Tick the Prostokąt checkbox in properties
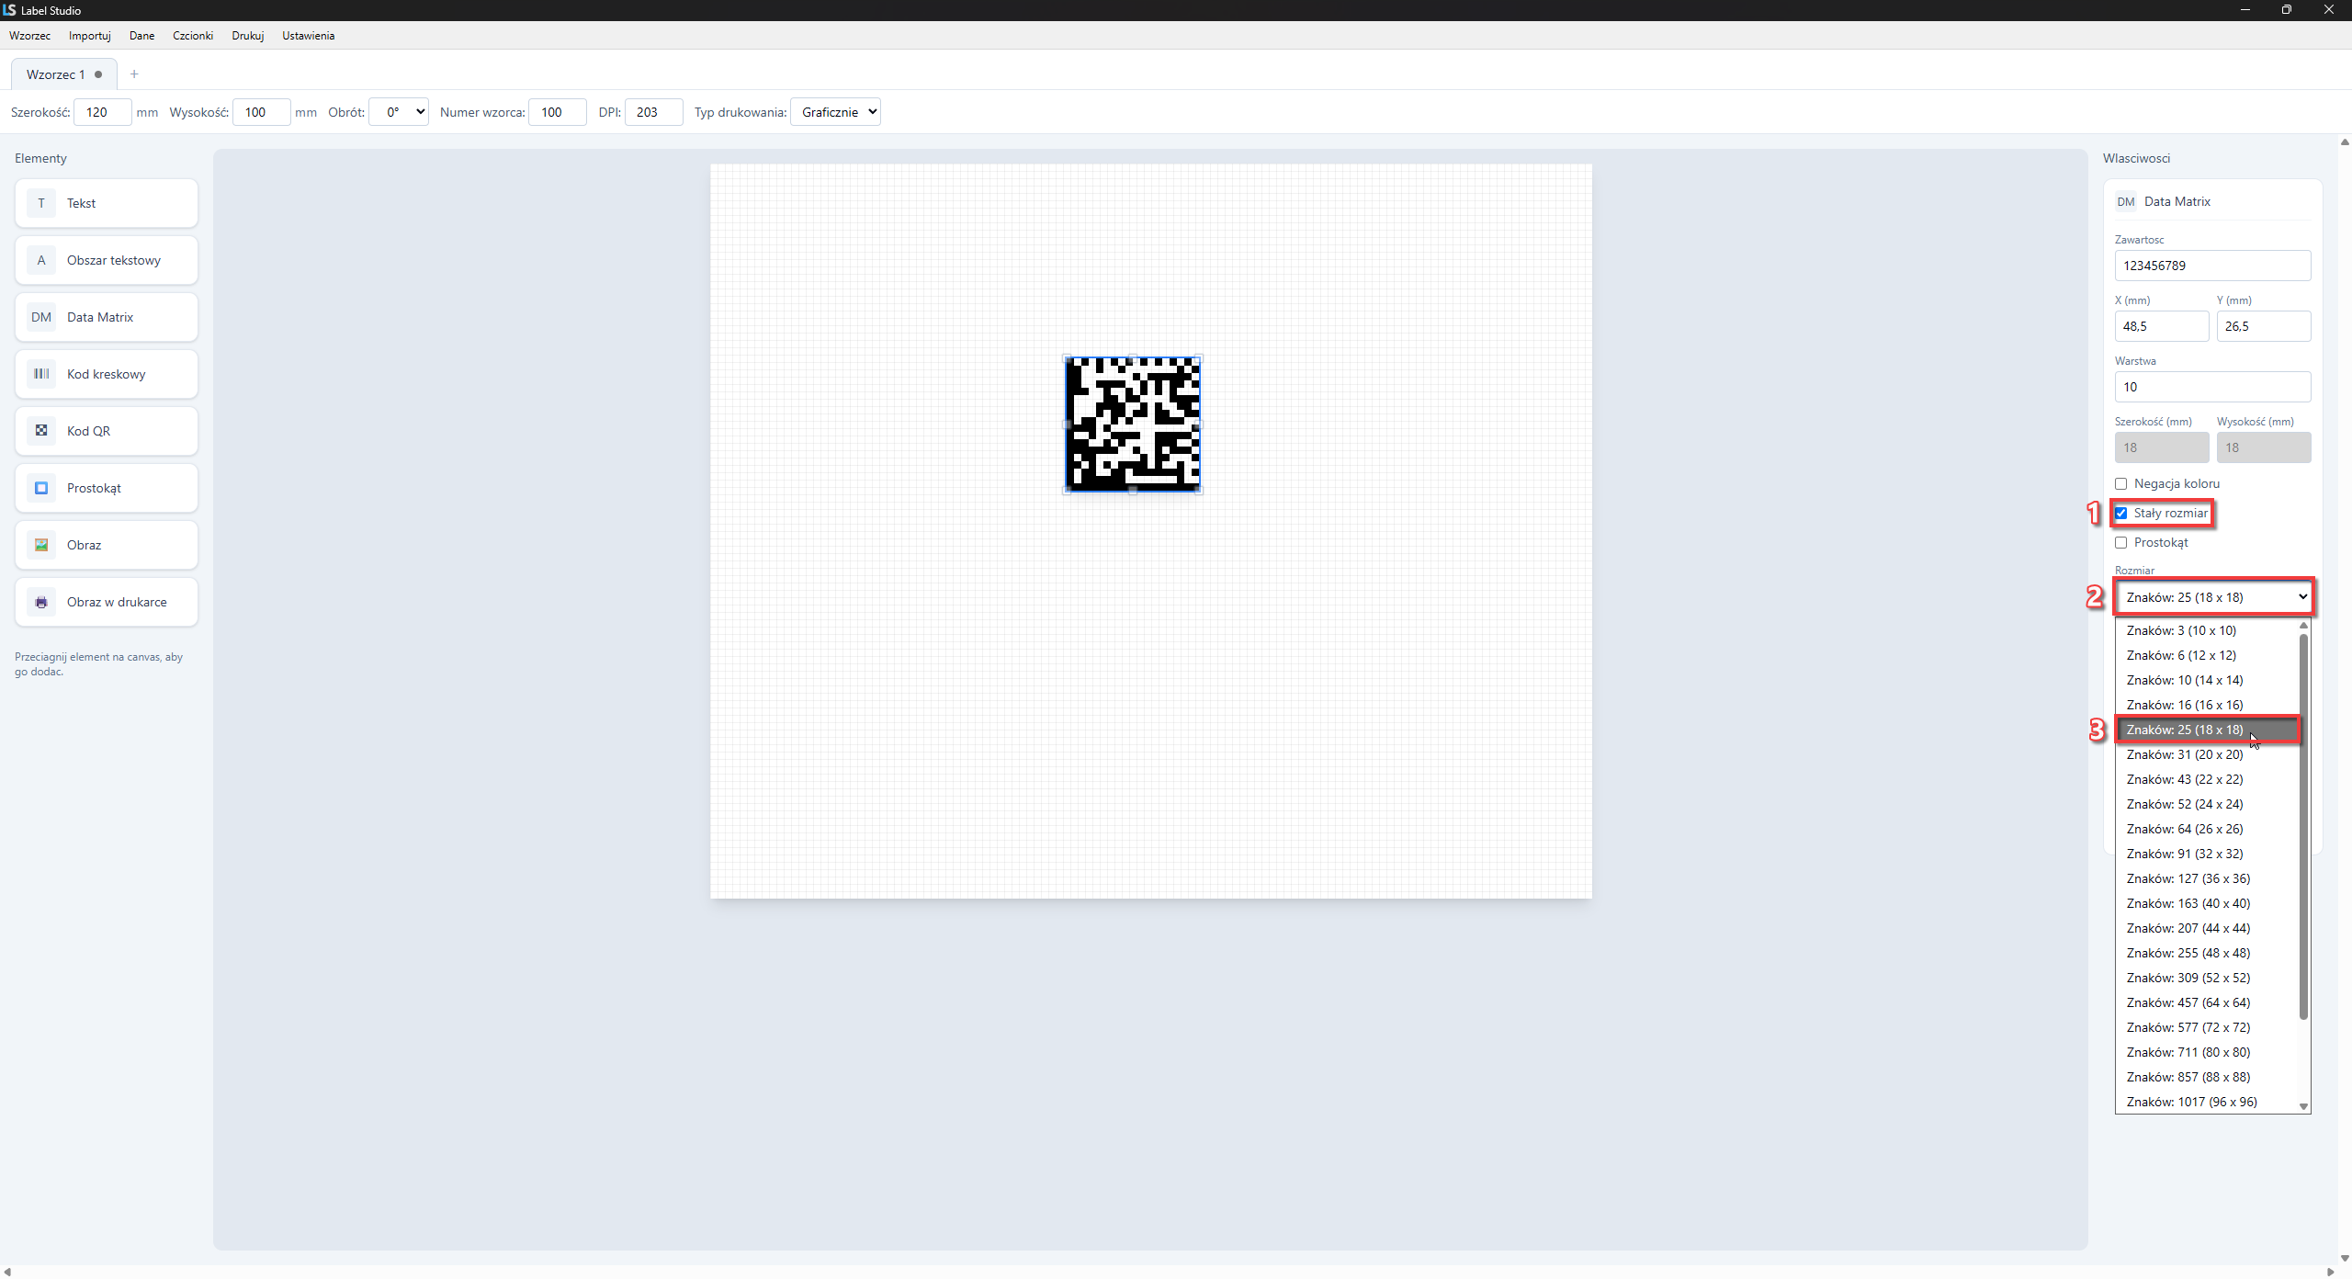 point(2121,543)
